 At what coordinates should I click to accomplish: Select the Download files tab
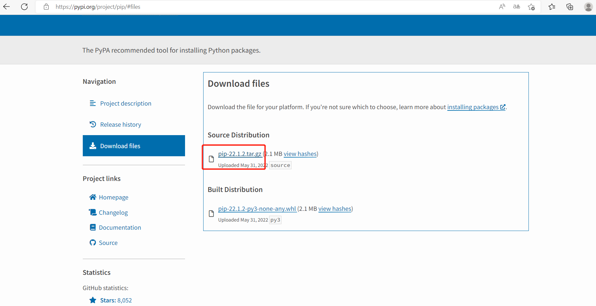click(134, 146)
